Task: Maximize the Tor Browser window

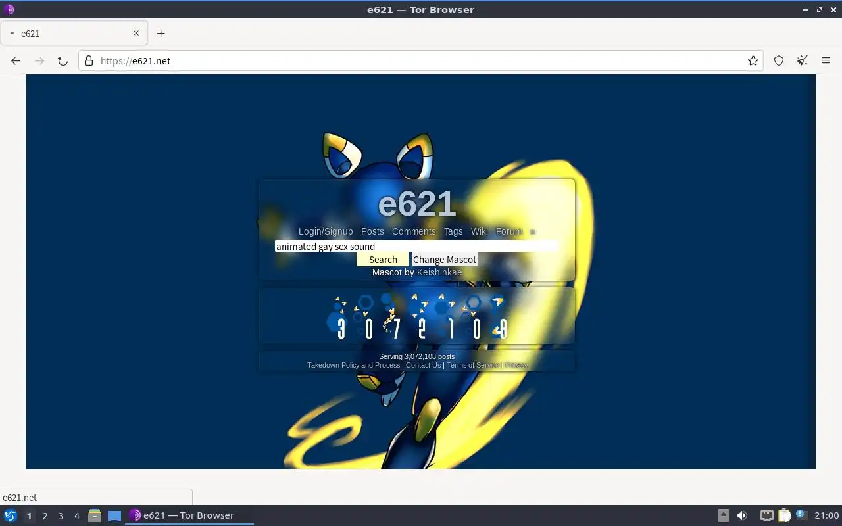Action: (x=820, y=10)
